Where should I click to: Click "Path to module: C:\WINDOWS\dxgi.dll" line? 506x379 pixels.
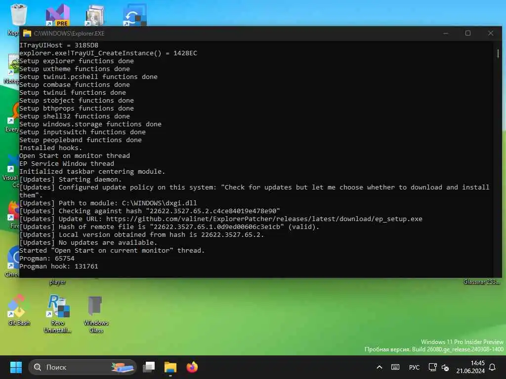click(108, 203)
